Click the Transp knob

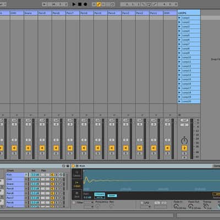point(206,206)
